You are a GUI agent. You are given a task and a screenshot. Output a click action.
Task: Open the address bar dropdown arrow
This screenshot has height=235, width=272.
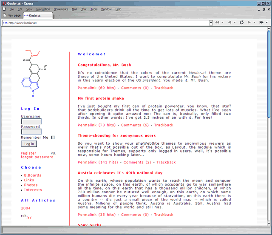point(211,23)
